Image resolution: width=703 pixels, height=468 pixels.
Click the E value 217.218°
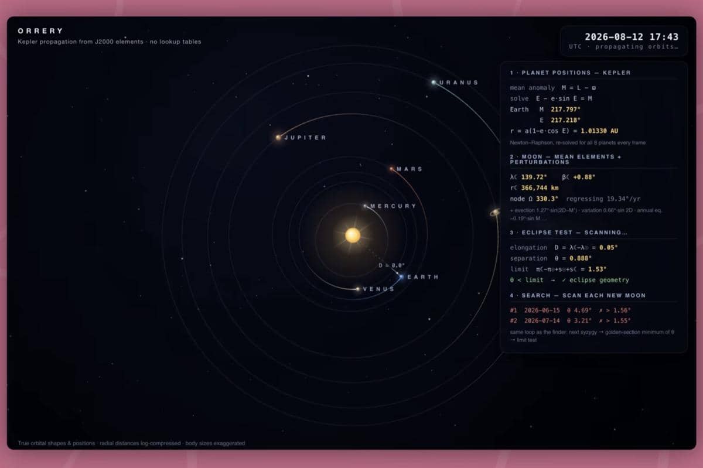(x=565, y=120)
